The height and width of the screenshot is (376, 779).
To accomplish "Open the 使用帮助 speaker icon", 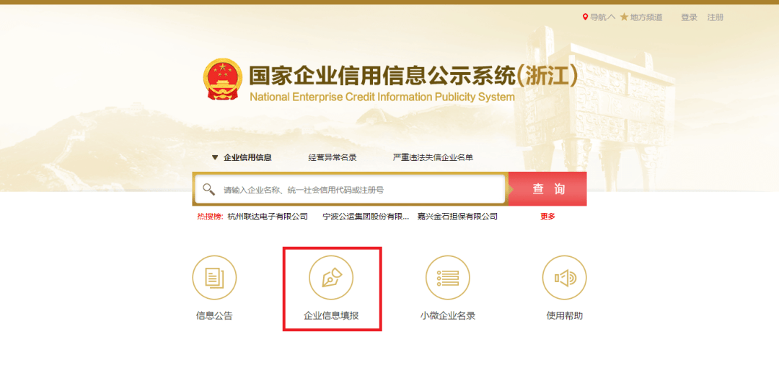I will pos(564,278).
